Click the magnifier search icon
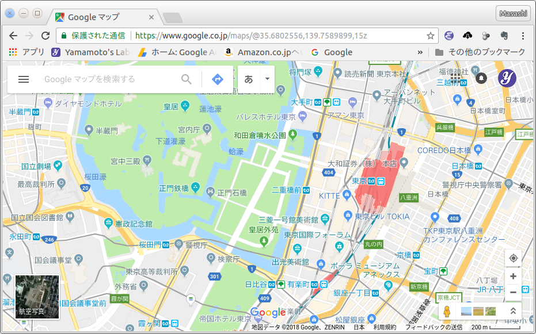536x334 pixels. pos(187,79)
